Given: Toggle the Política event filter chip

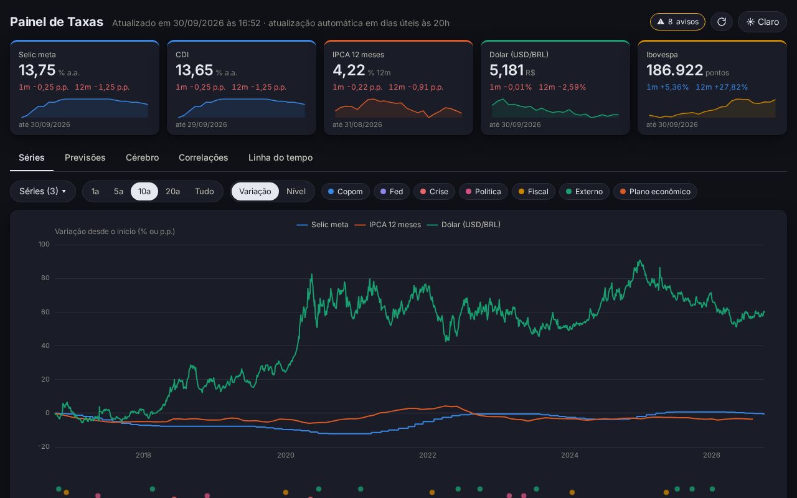Looking at the screenshot, I should pyautogui.click(x=483, y=191).
